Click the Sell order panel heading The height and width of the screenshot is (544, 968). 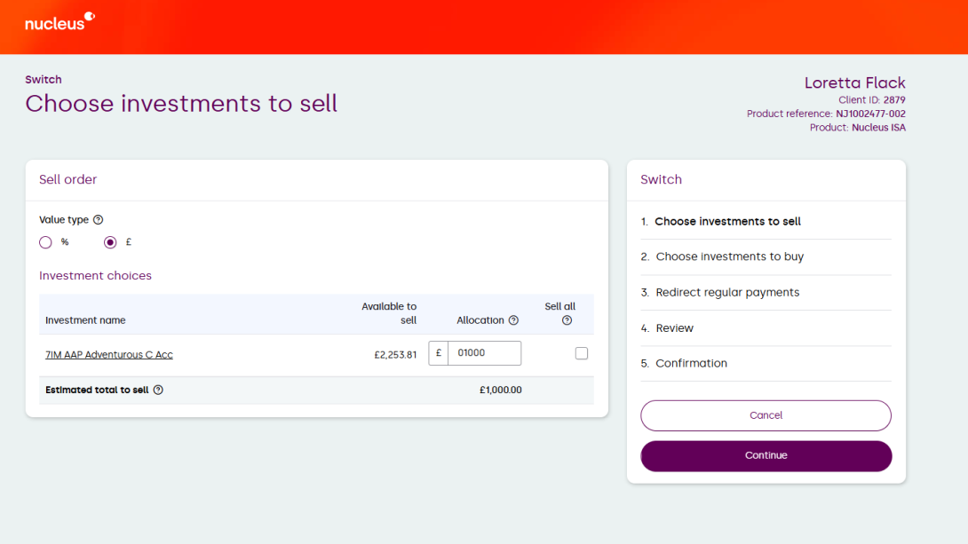coord(68,180)
